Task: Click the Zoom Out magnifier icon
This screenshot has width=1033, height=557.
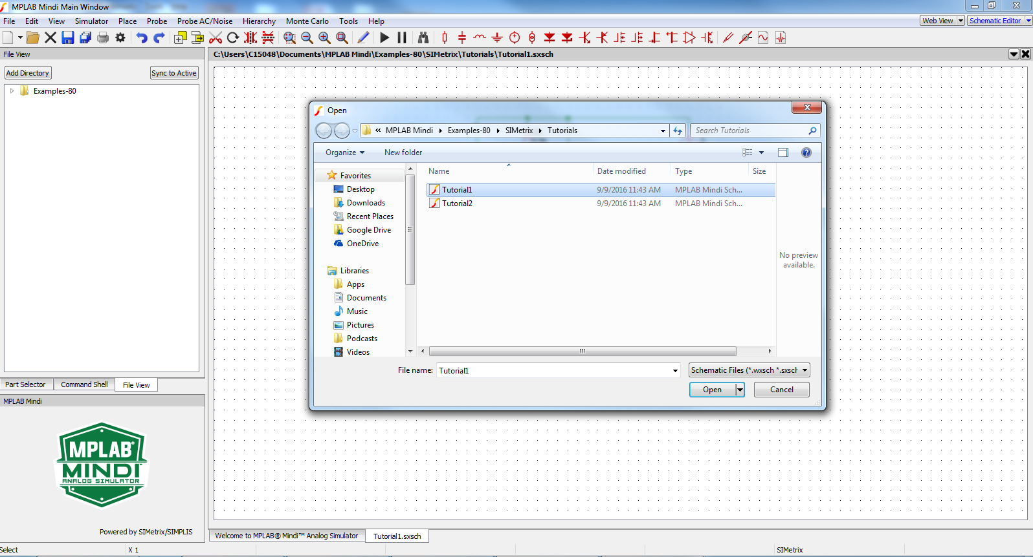Action: click(x=307, y=37)
